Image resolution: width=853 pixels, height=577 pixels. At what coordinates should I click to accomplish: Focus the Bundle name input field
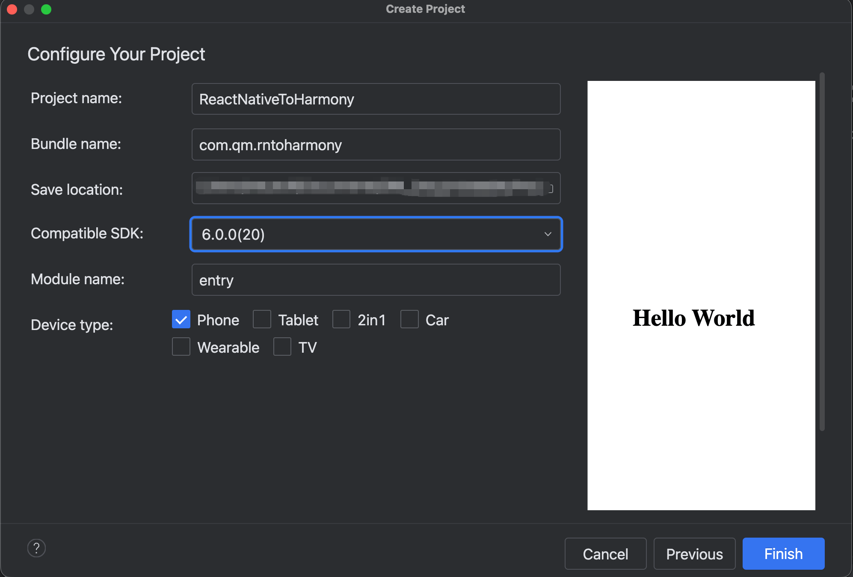coord(376,145)
